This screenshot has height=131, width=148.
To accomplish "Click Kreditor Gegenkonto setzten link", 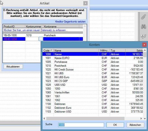I will [x=70, y=22].
